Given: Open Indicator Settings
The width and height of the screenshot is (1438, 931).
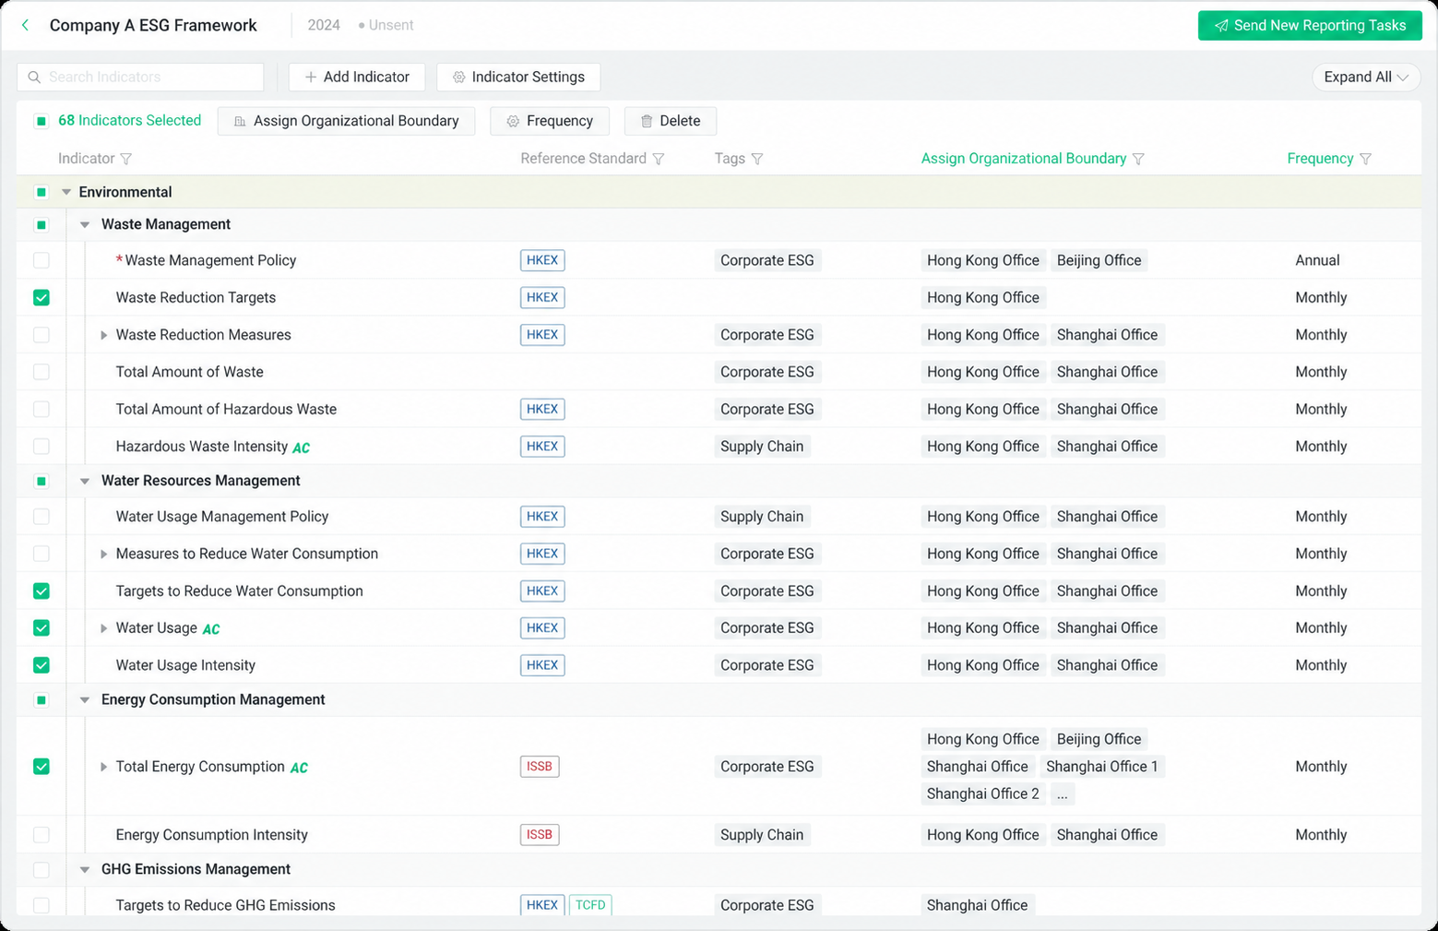Looking at the screenshot, I should [518, 77].
